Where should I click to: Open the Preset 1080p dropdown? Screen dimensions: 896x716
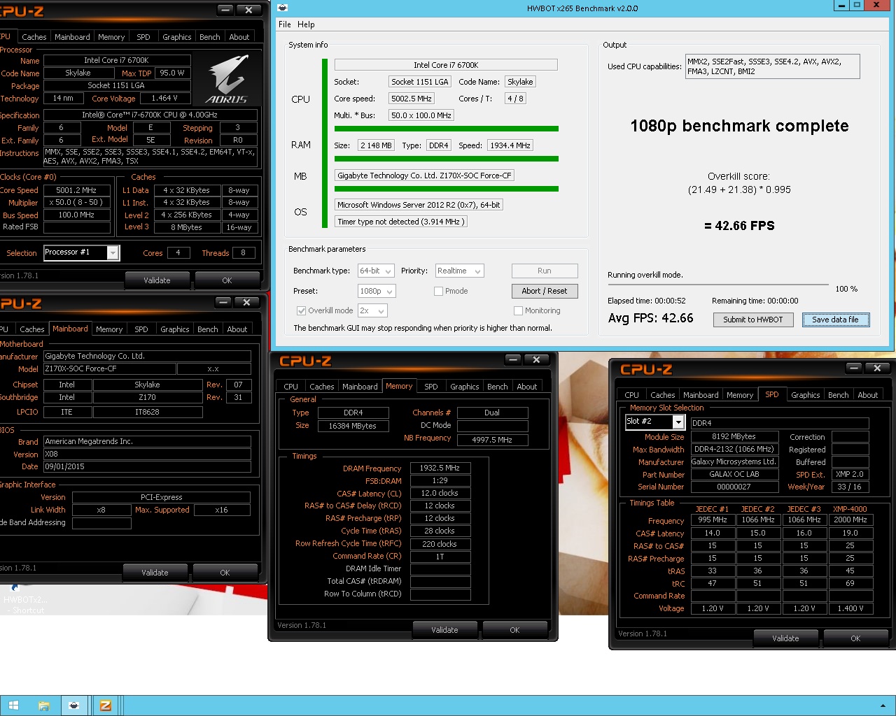(x=377, y=291)
